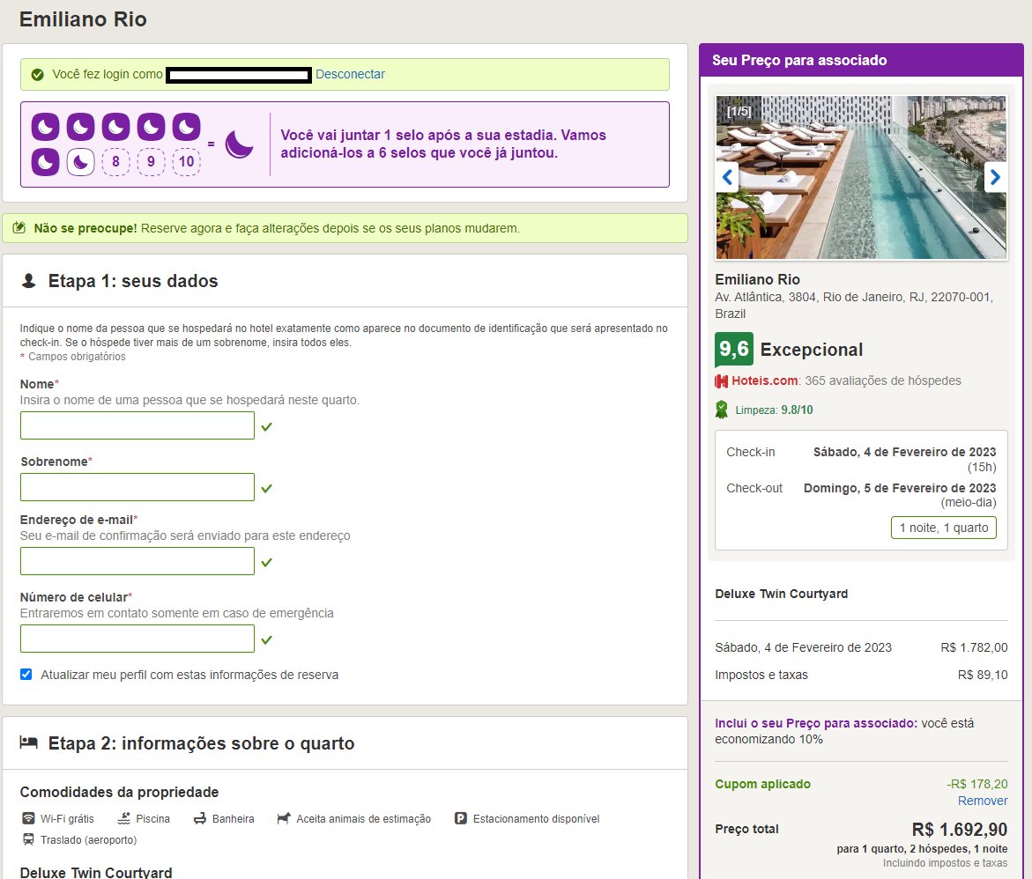The image size is (1032, 879).
Task: Click the bed icon next to Etapa 2
Action: tap(28, 742)
